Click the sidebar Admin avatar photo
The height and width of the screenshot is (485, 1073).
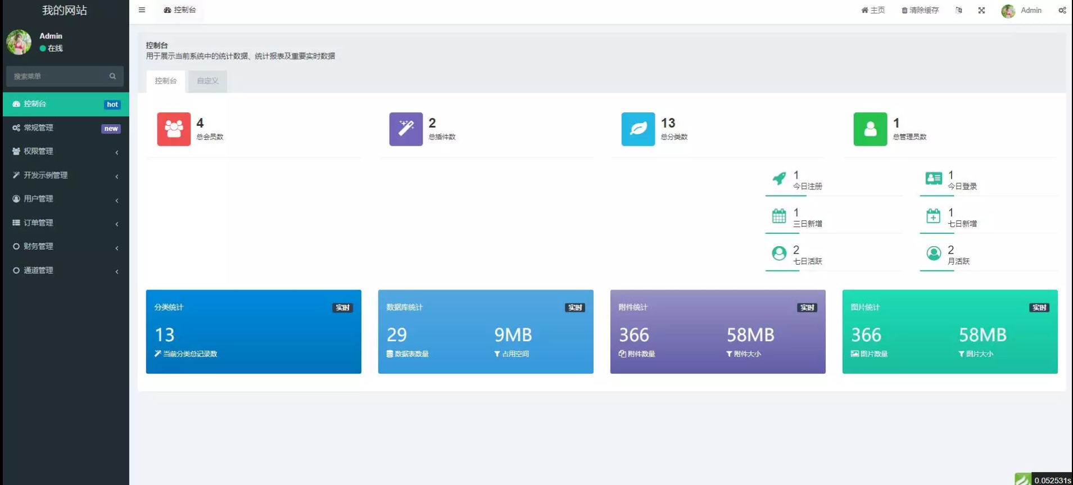coord(19,42)
